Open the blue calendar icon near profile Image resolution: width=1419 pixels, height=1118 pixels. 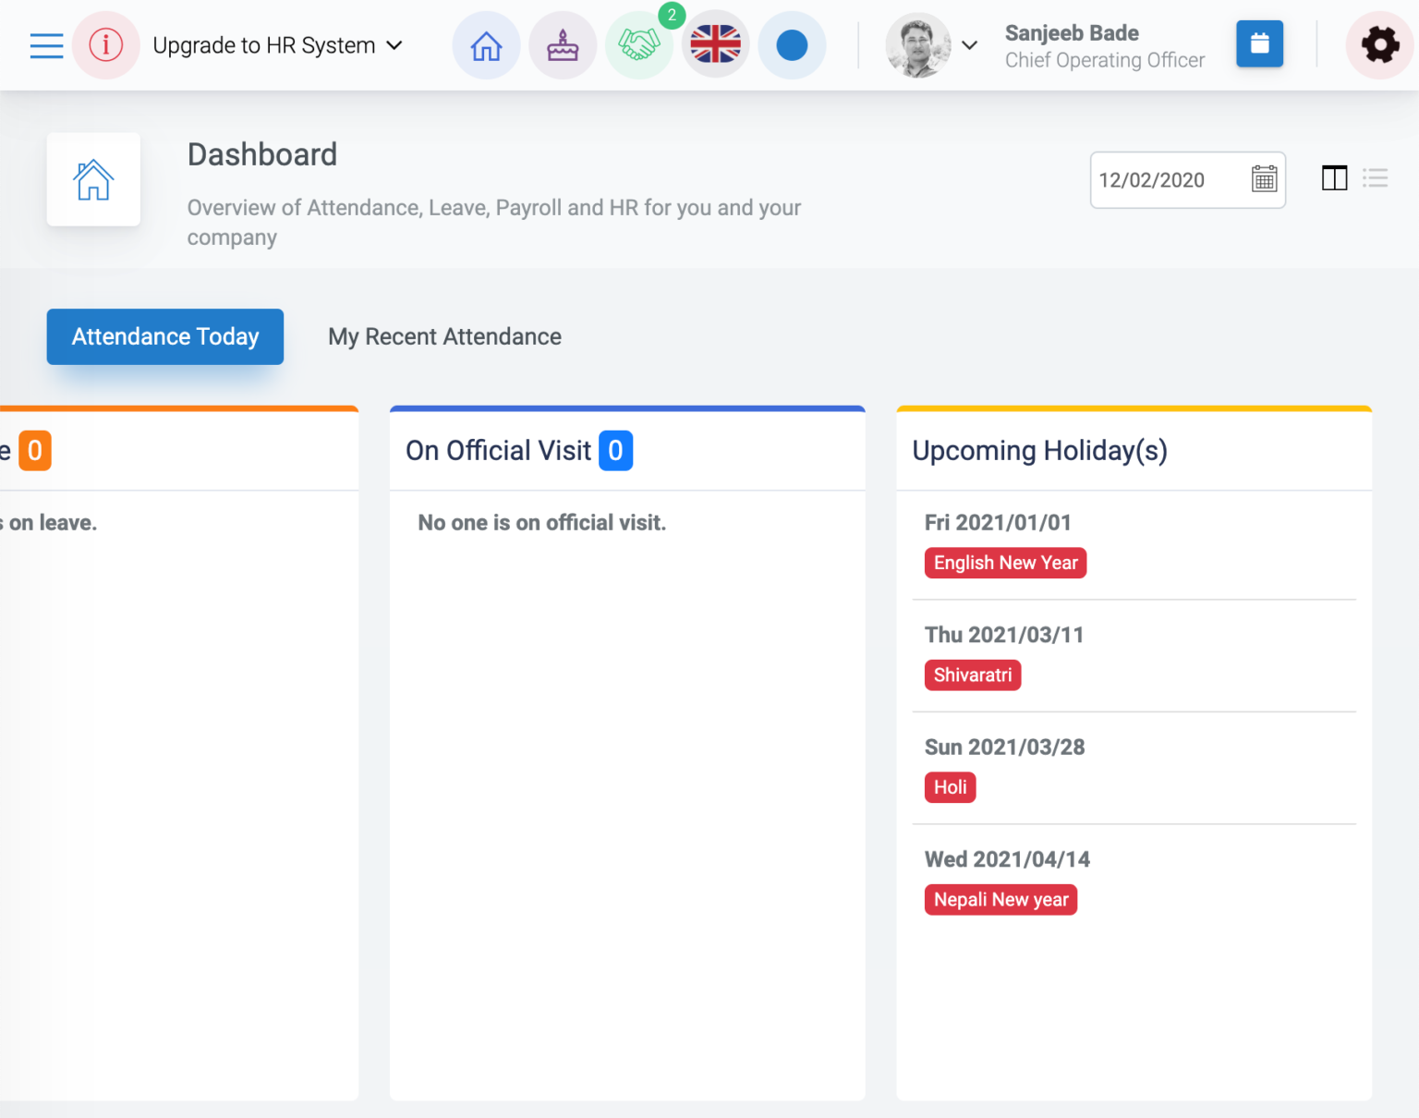(x=1259, y=44)
